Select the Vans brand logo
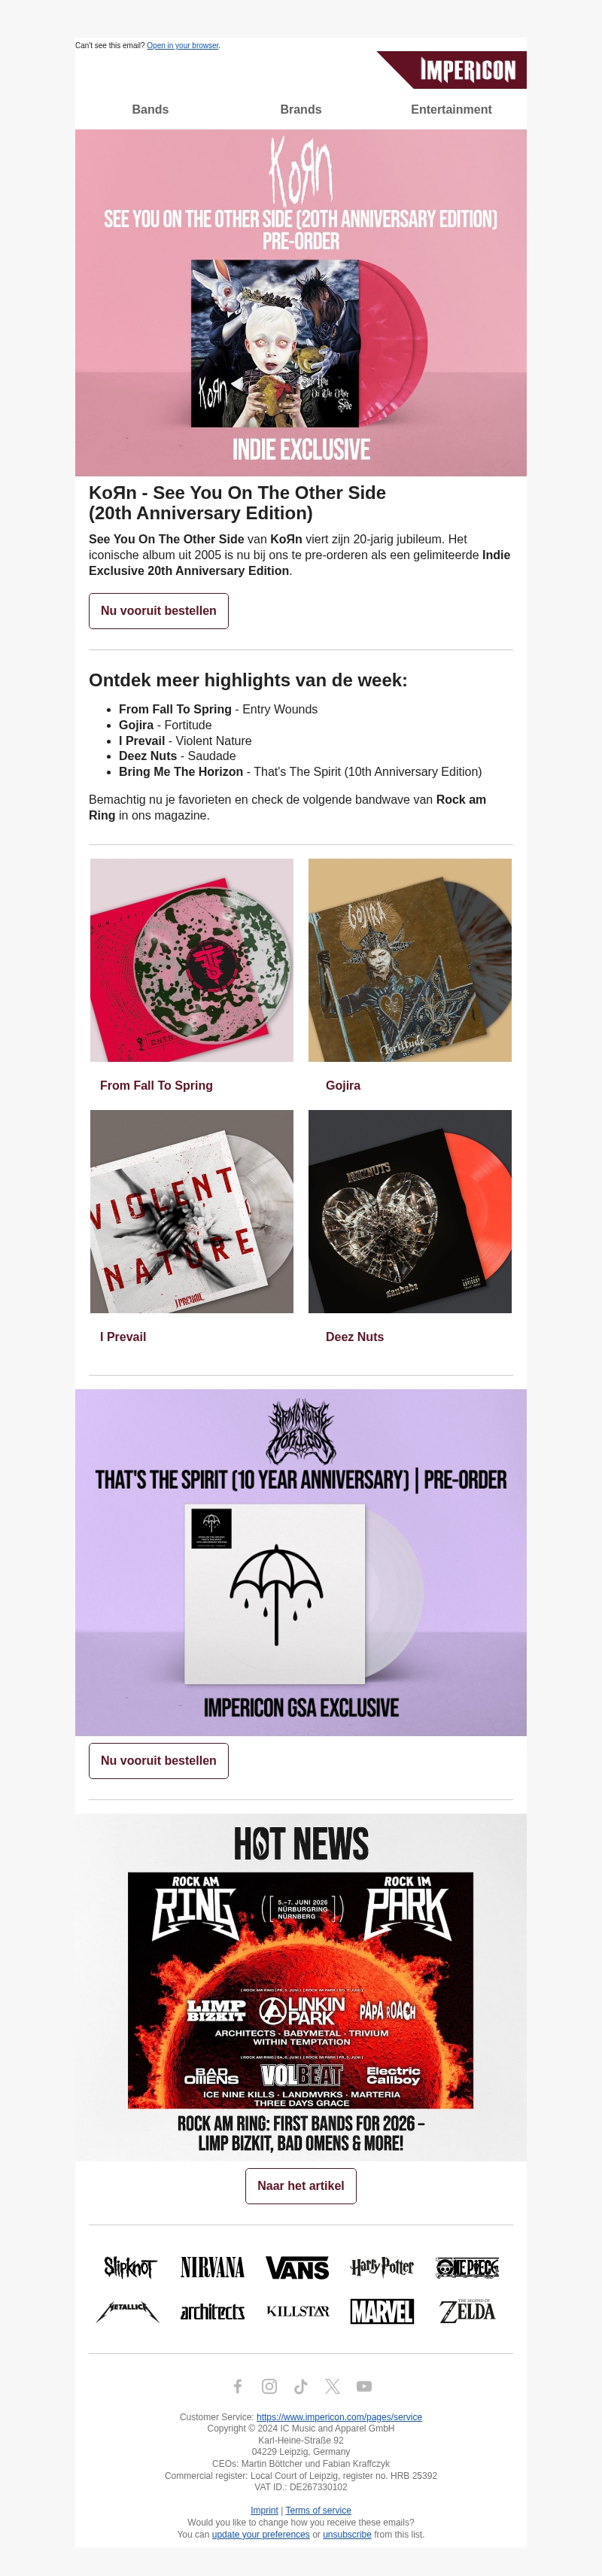This screenshot has height=2576, width=602. click(x=297, y=2268)
